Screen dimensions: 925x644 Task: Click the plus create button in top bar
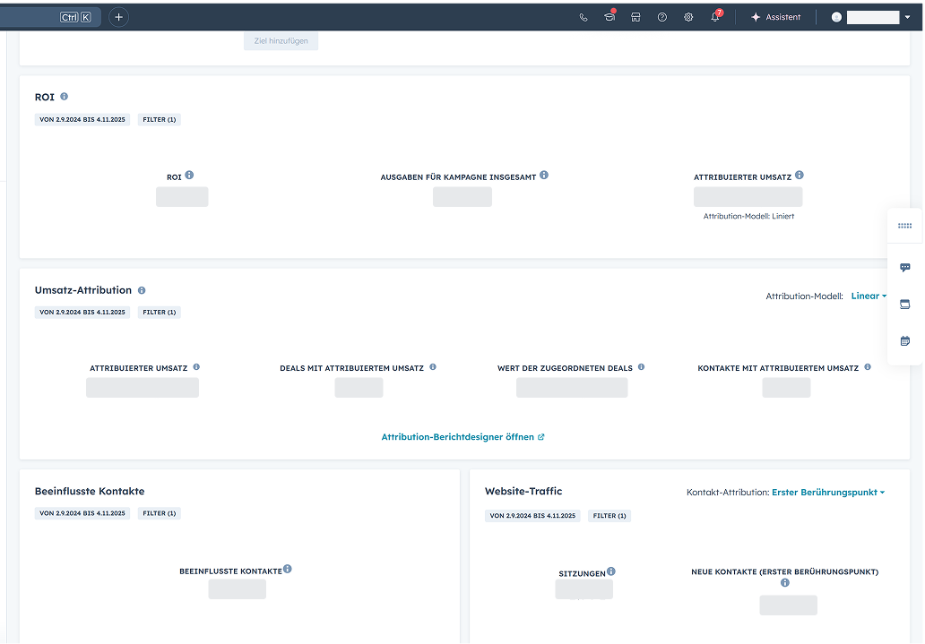coord(118,17)
